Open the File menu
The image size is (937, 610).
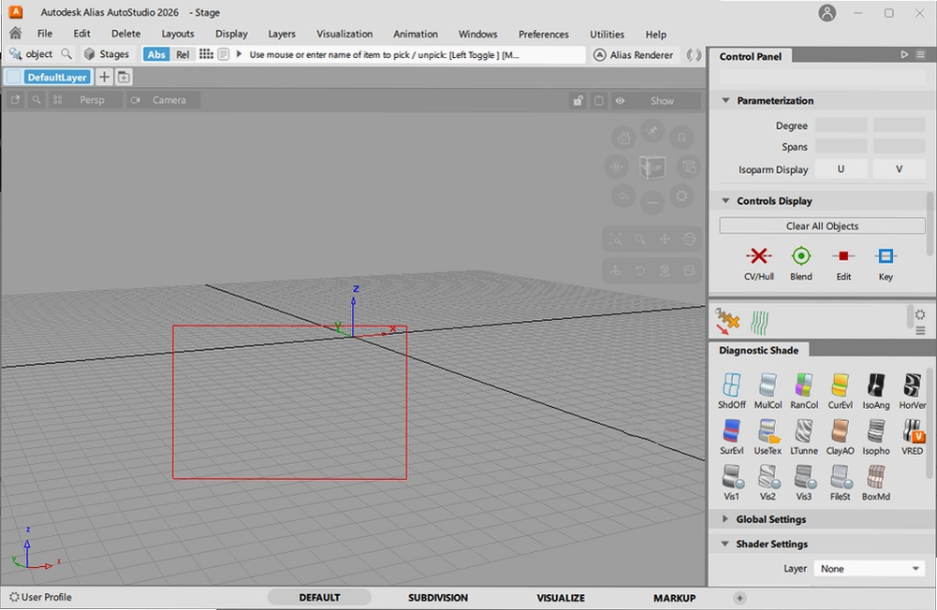tap(45, 34)
